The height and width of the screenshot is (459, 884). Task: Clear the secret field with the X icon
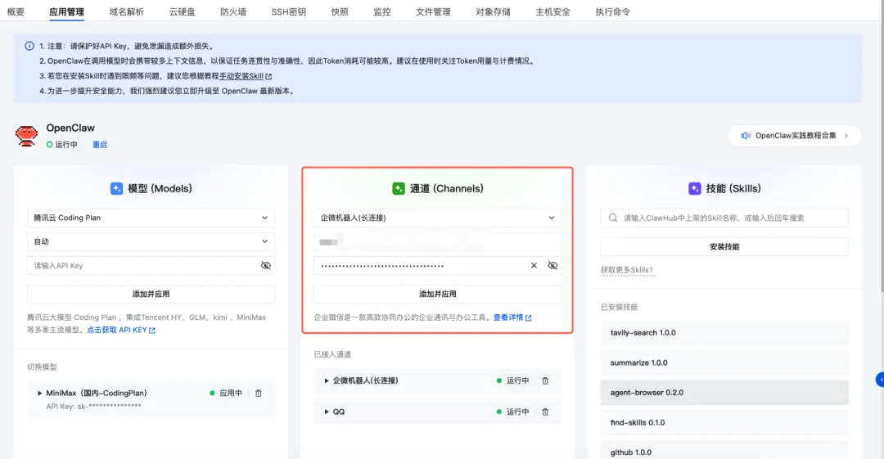point(534,266)
